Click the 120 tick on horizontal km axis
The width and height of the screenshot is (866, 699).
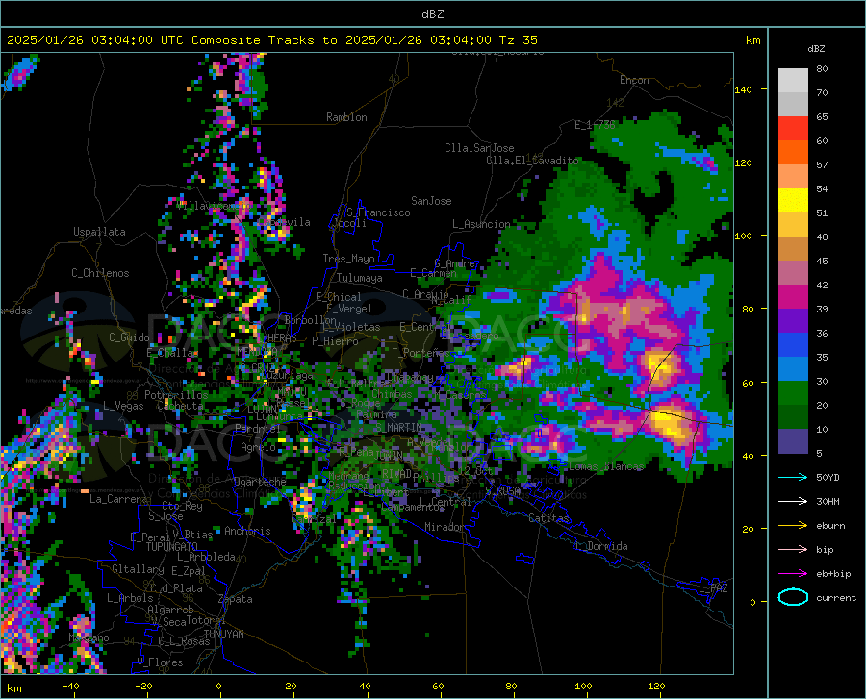tap(656, 686)
